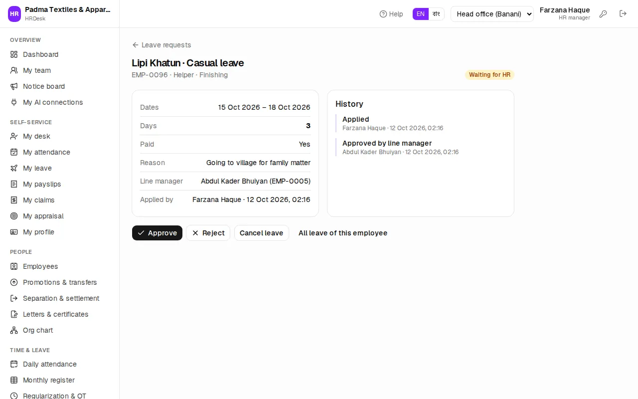638x399 pixels.
Task: Click the HR logo badge
Action: 14,14
